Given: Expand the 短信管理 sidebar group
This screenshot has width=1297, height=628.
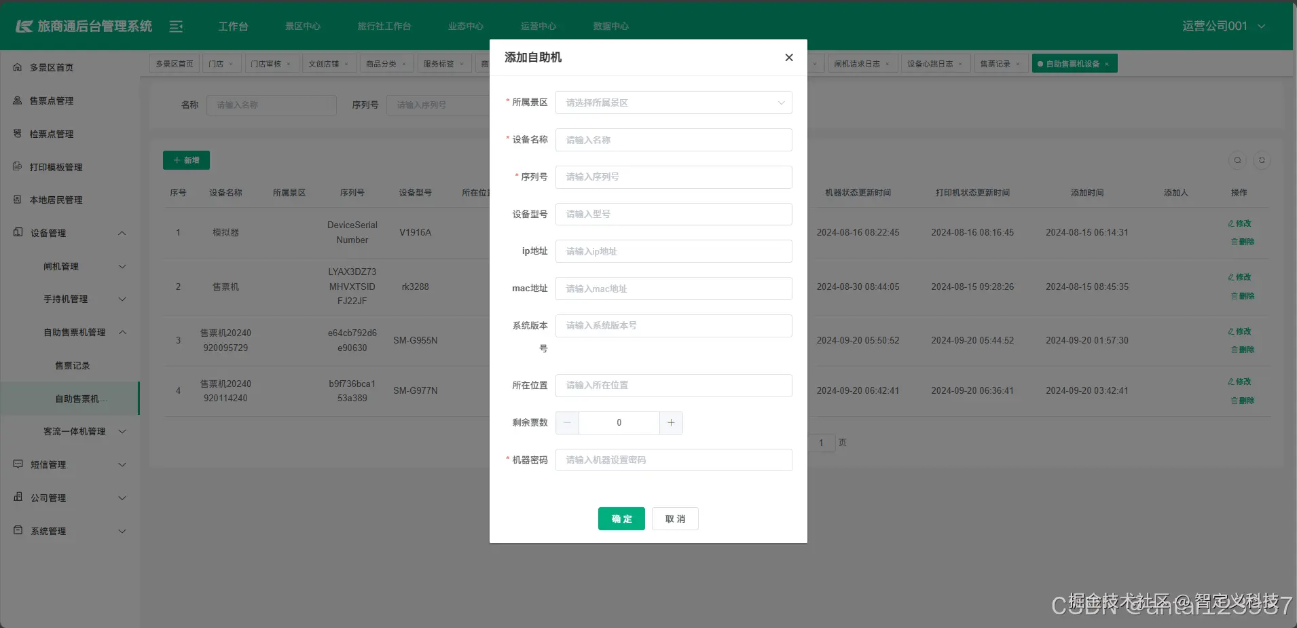Looking at the screenshot, I should click(70, 464).
